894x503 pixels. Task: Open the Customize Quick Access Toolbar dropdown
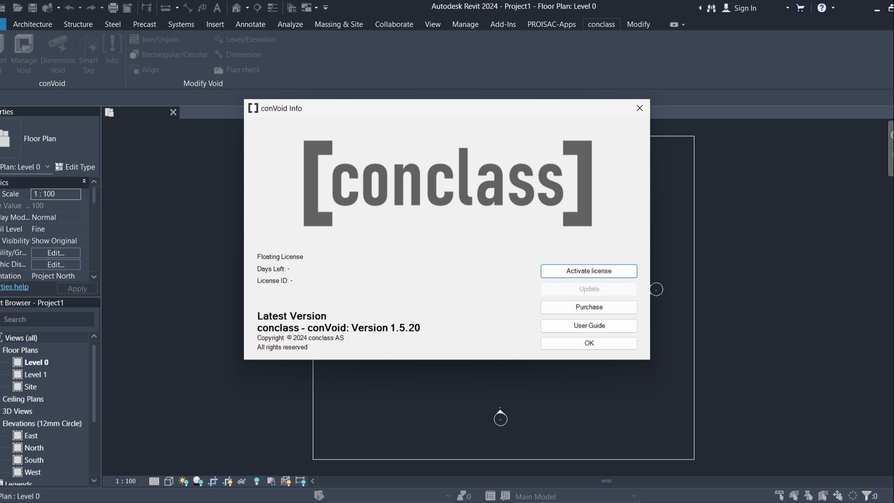325,8
